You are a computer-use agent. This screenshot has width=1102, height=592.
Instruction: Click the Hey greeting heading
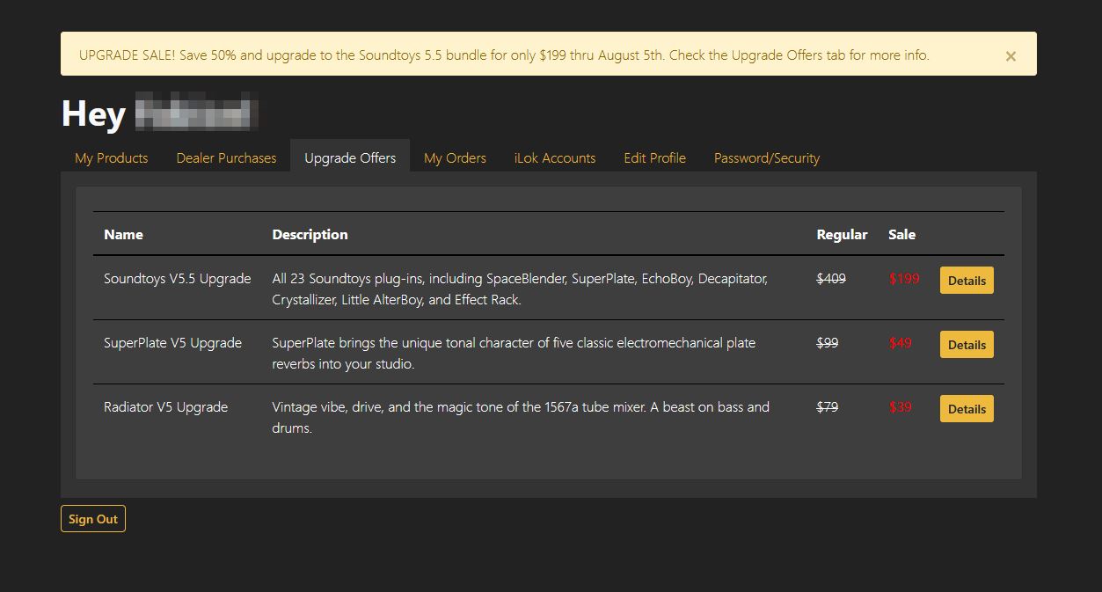point(93,114)
